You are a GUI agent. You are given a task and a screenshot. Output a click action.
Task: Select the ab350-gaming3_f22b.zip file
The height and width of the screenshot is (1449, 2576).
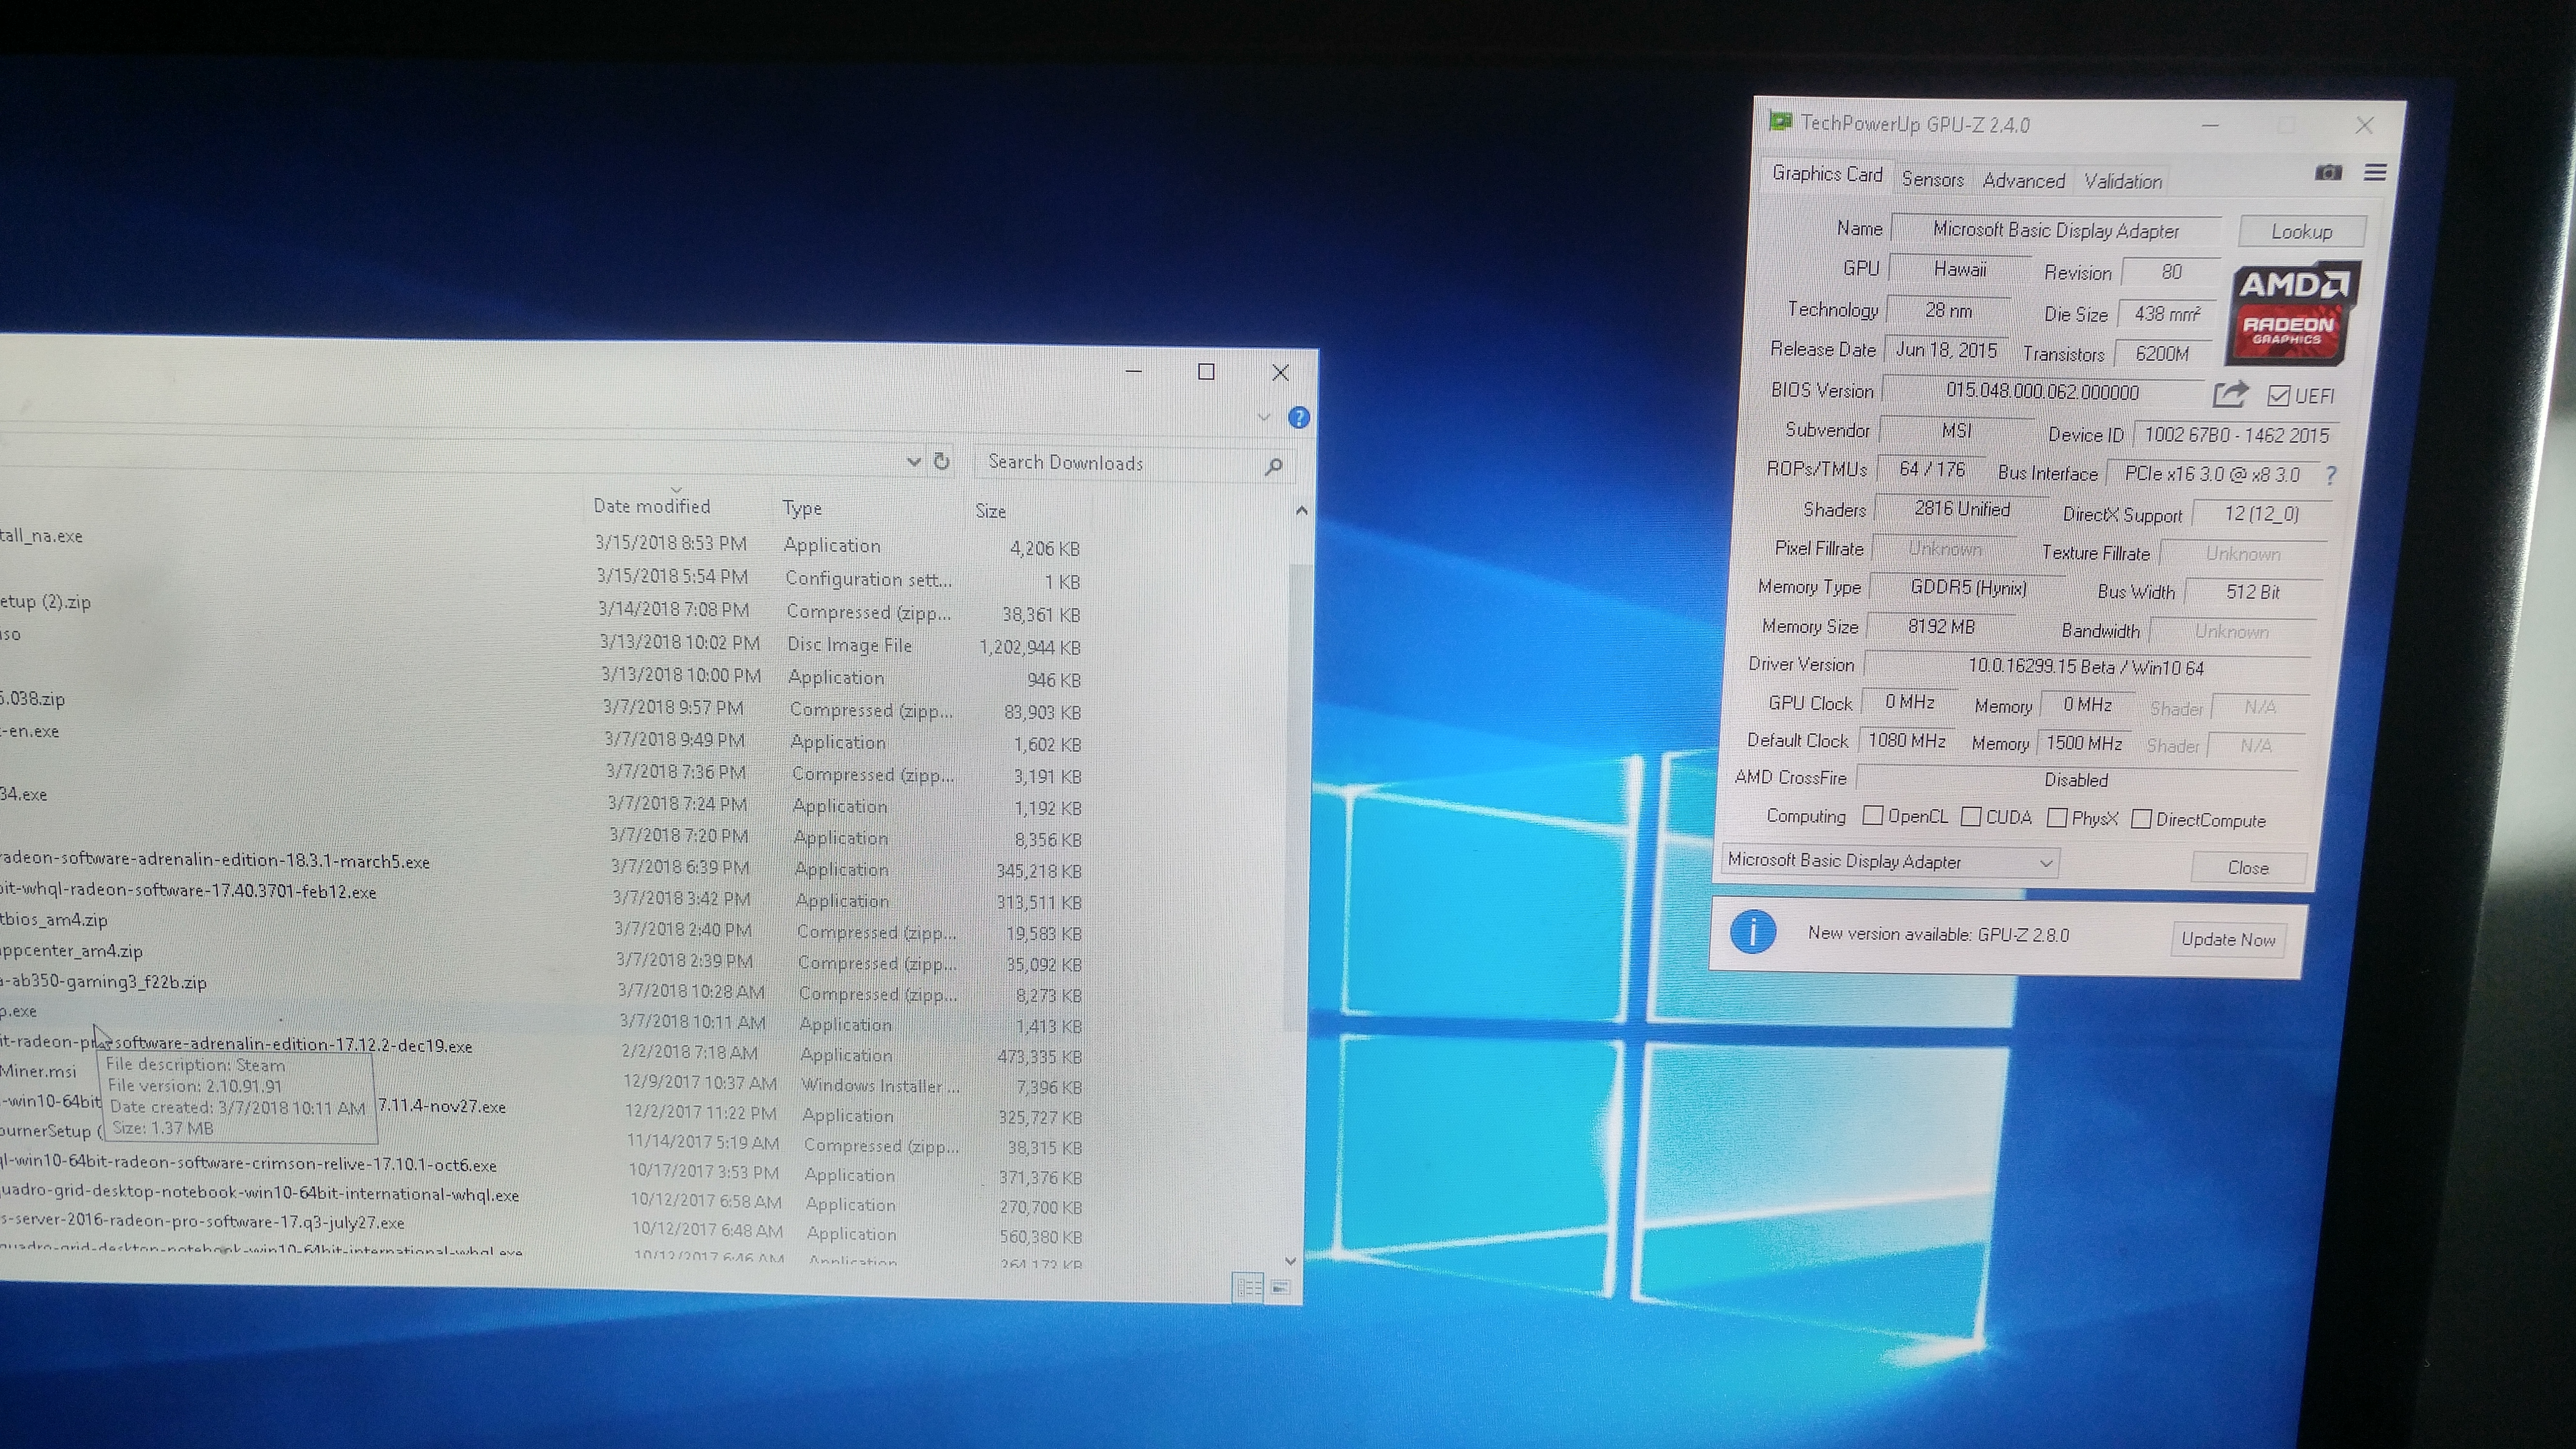click(103, 982)
